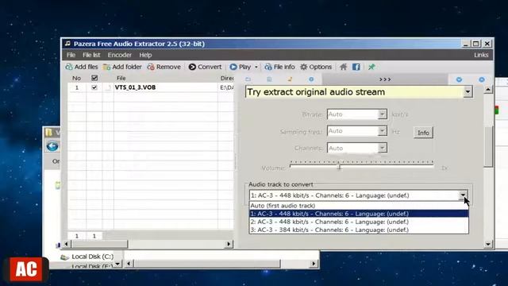Pick the highlighted 1: AC-3 448 kbit/s list option
The height and width of the screenshot is (286, 508).
[x=359, y=214]
